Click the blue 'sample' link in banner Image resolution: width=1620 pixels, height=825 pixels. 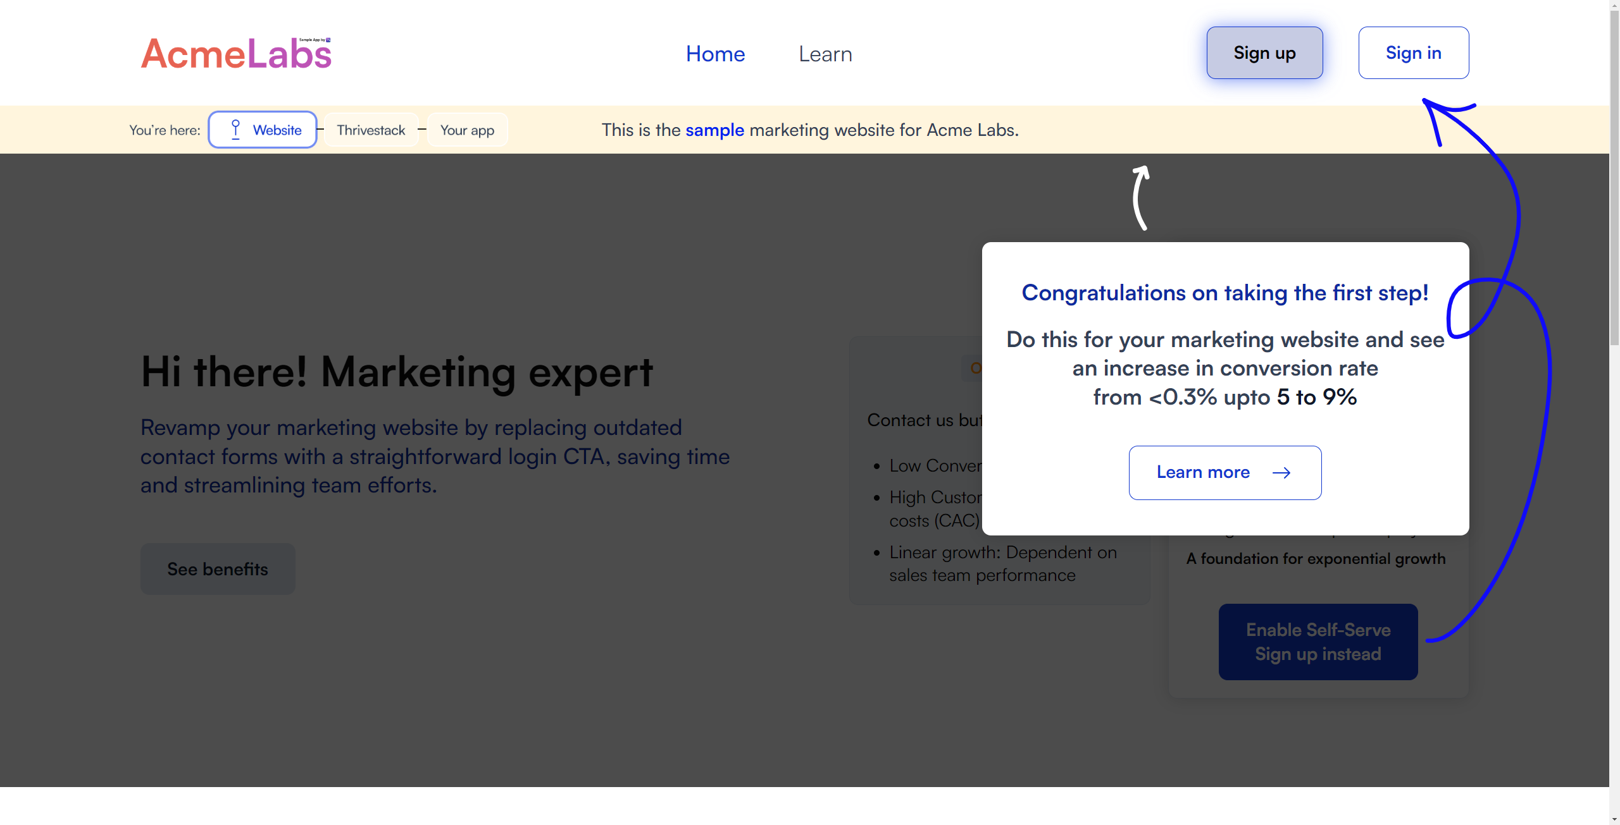click(x=714, y=130)
